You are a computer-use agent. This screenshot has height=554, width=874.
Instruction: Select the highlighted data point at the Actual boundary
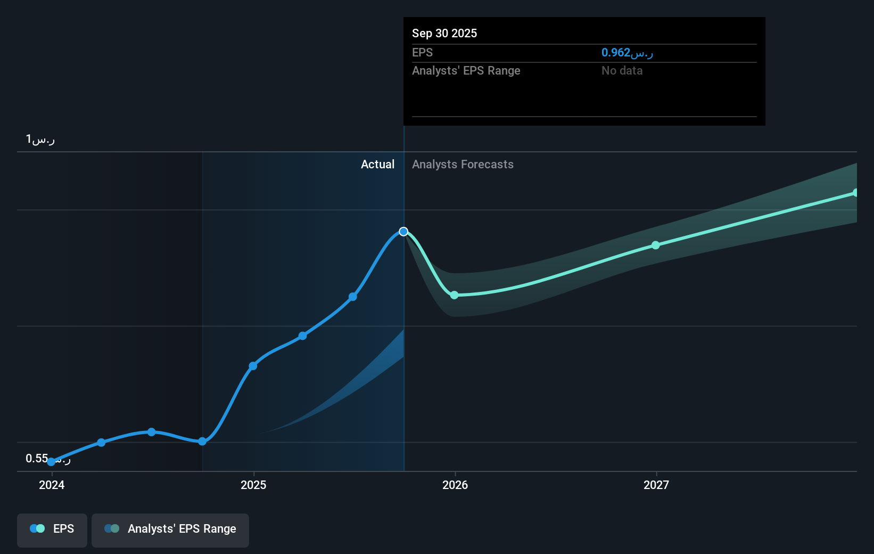(403, 231)
